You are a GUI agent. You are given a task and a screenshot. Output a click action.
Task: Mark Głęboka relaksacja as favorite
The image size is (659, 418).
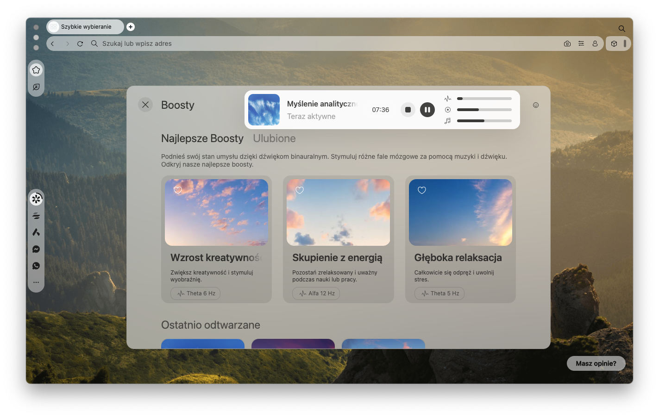pos(421,190)
